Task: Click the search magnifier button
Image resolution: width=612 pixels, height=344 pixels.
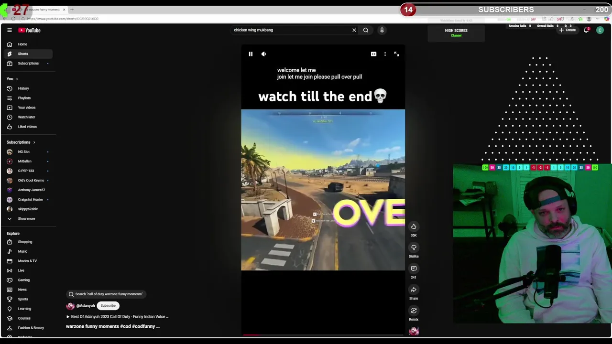Action: click(366, 30)
